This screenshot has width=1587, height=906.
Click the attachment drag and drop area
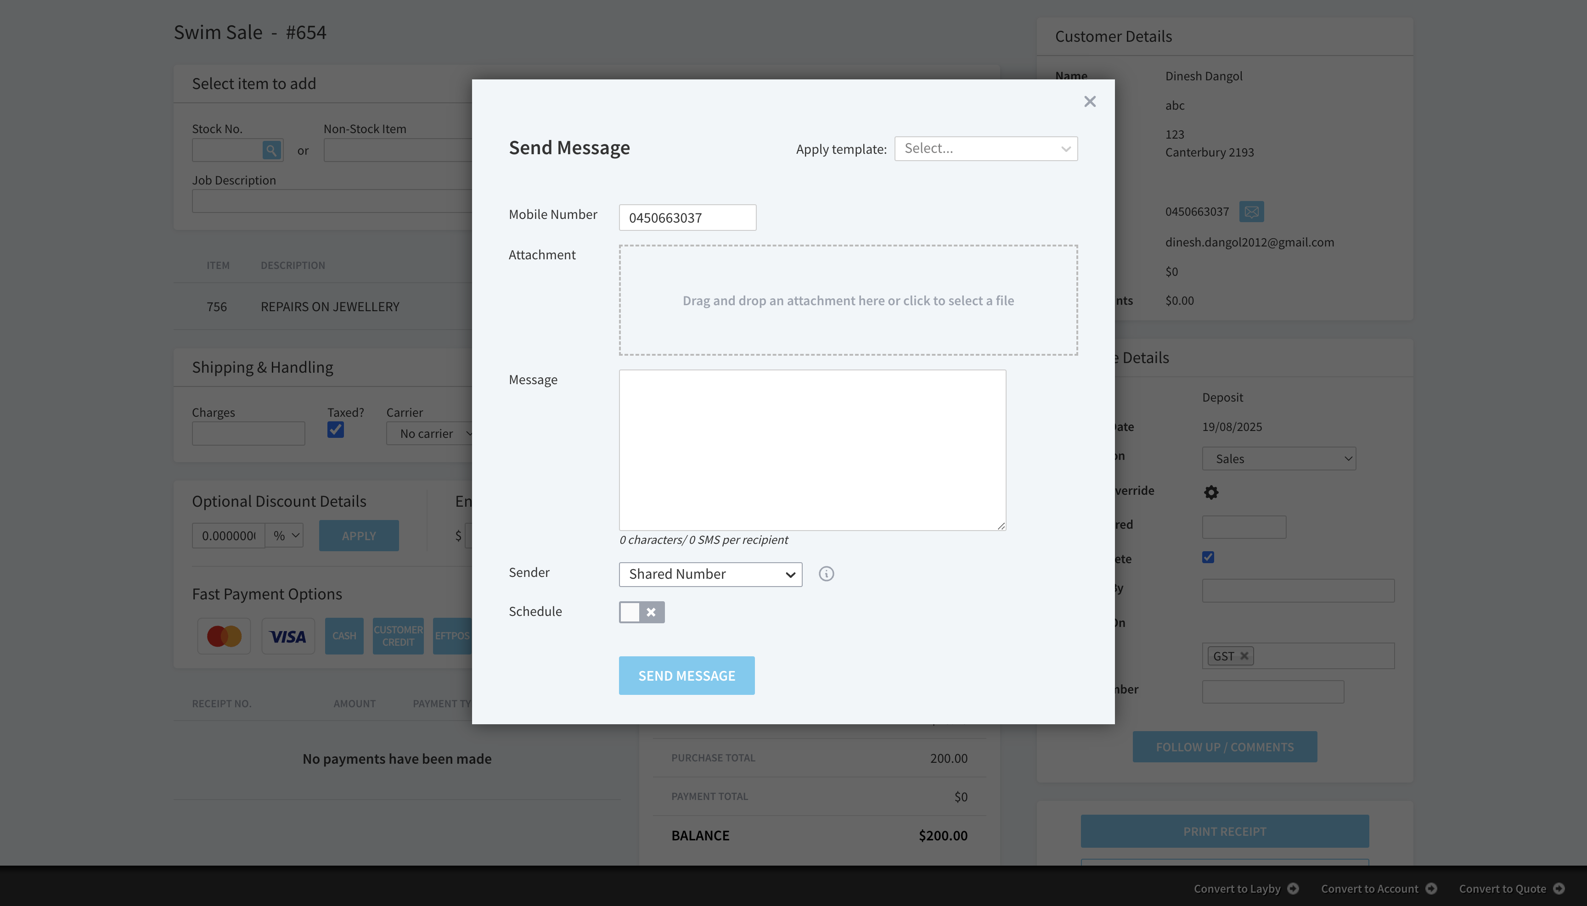point(848,301)
